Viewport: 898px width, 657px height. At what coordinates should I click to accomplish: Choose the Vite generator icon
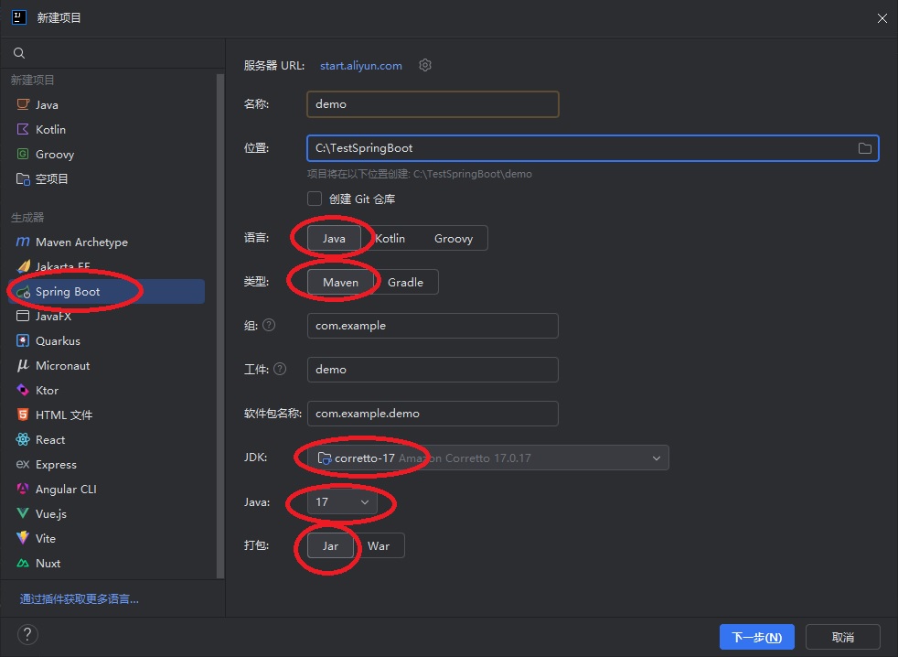click(x=23, y=538)
